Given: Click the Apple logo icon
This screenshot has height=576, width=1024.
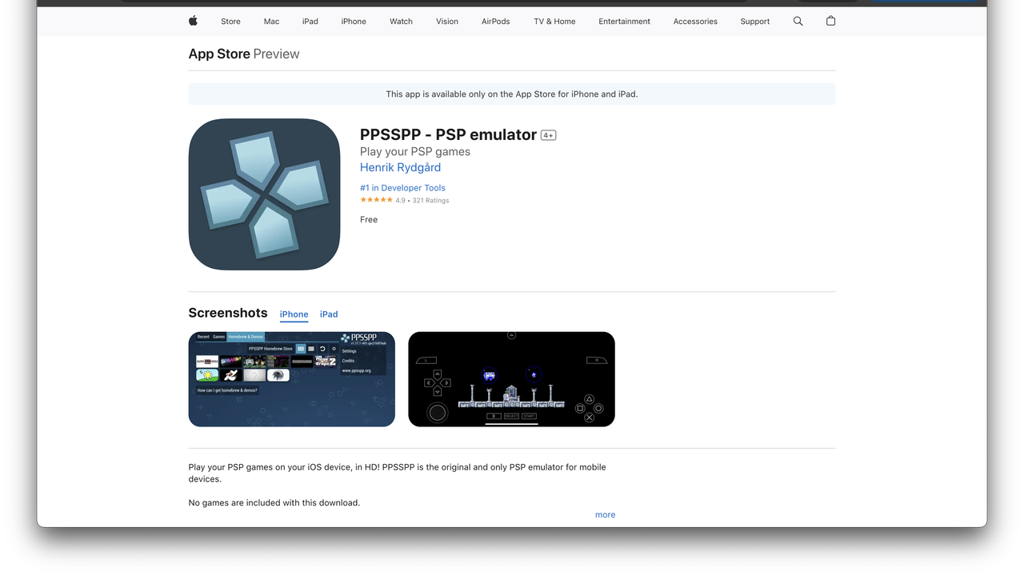Looking at the screenshot, I should coord(193,21).
